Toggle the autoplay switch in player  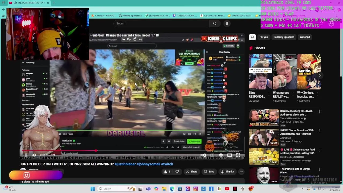click(204, 155)
